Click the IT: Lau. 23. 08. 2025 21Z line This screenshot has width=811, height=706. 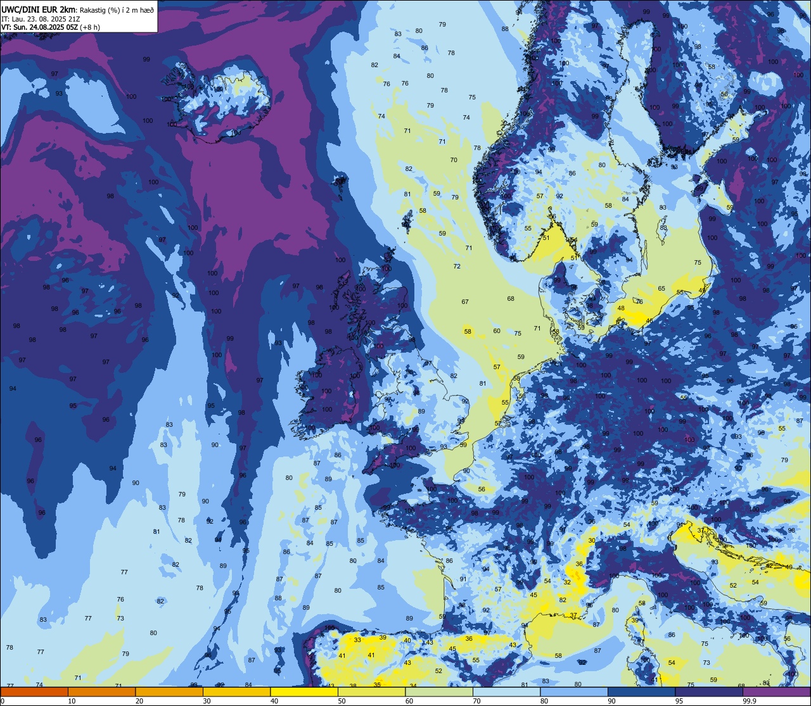(41, 19)
